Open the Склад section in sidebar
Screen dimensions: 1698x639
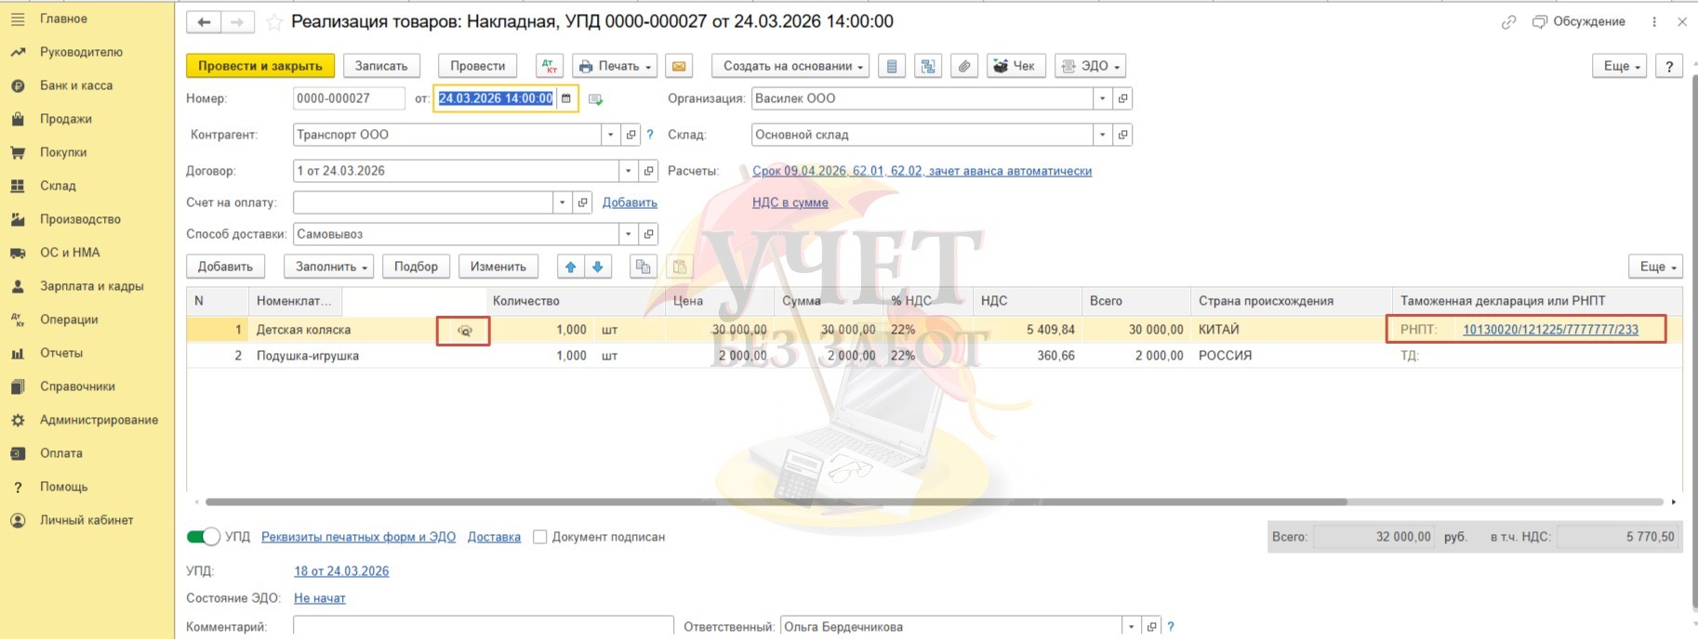coord(58,186)
